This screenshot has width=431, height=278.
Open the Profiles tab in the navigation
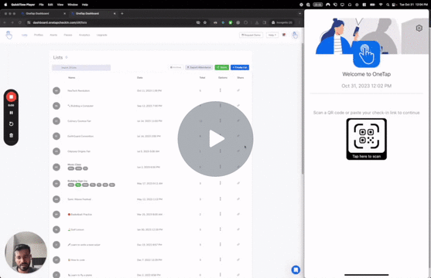pyautogui.click(x=39, y=35)
